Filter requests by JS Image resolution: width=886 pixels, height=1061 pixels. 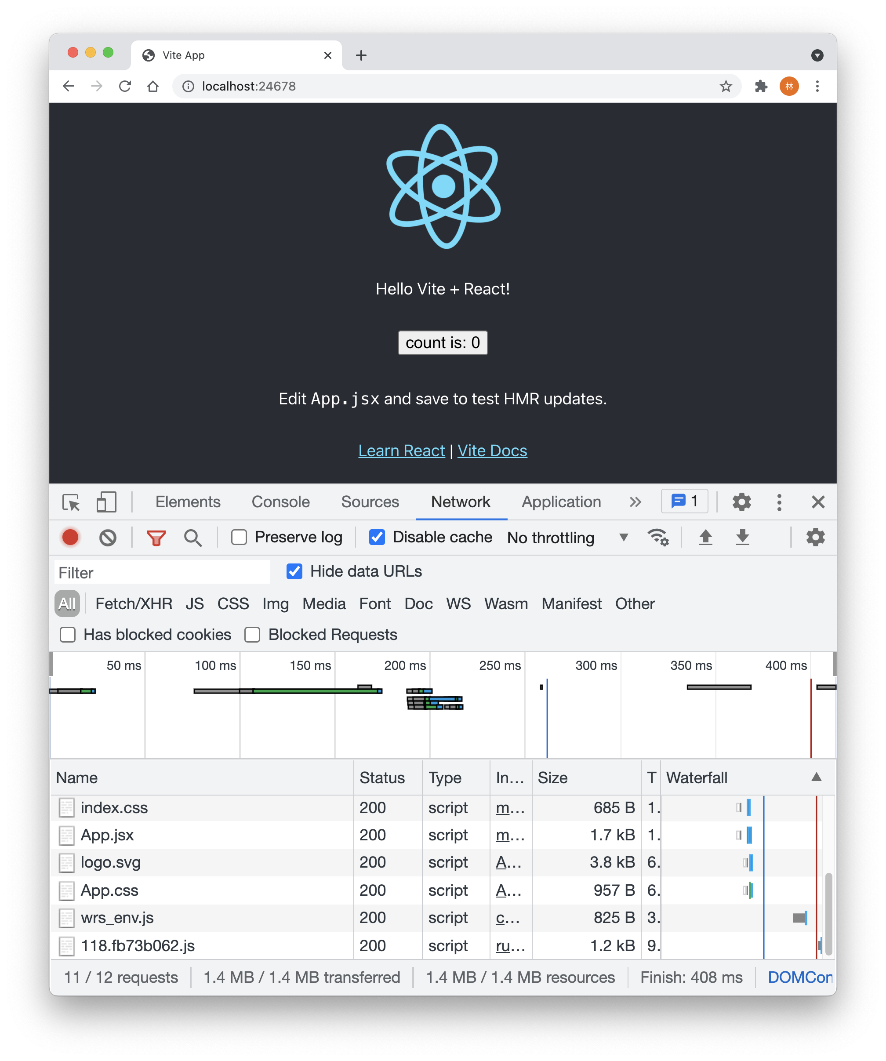(195, 604)
